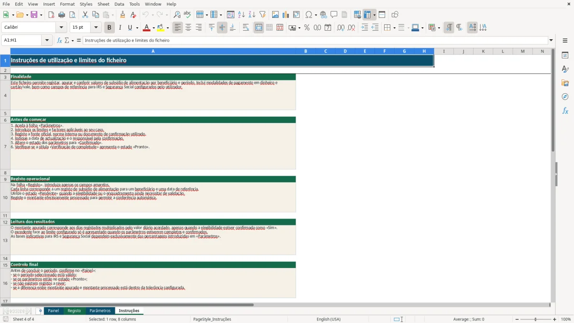Open the font size dropdown
The width and height of the screenshot is (574, 323).
[96, 28]
